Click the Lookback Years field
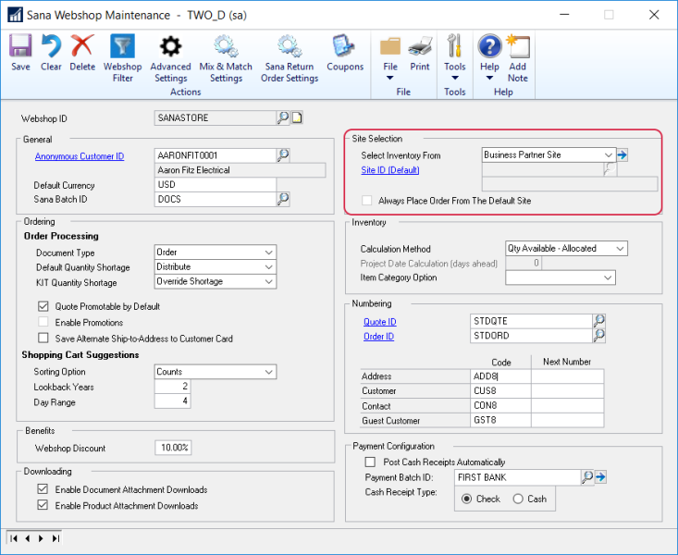This screenshot has height=555, width=678. (173, 387)
